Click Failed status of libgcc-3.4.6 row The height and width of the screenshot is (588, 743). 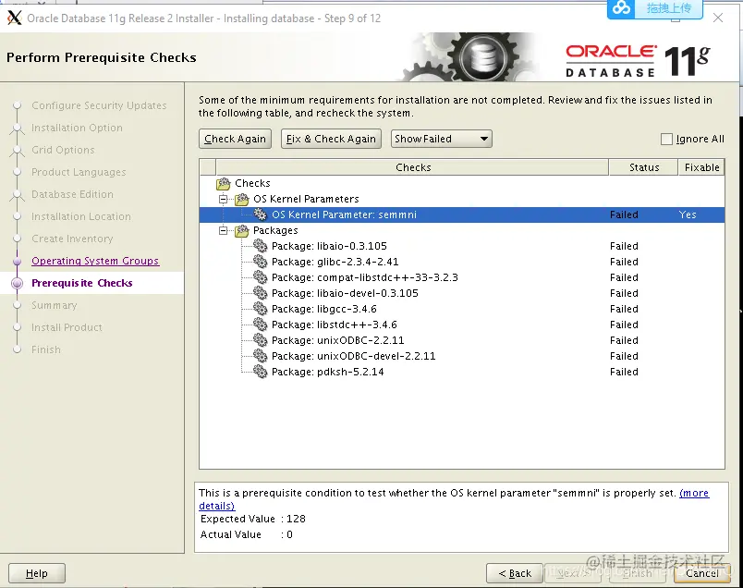tap(624, 309)
